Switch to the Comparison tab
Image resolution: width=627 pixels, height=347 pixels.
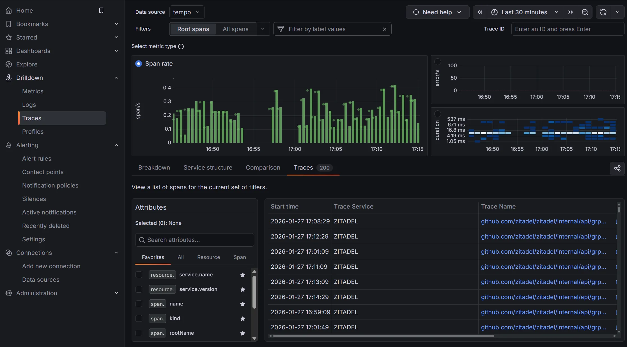tap(263, 167)
